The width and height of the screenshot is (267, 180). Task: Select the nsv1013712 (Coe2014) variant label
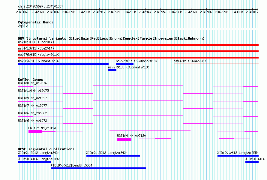[x=36, y=48]
